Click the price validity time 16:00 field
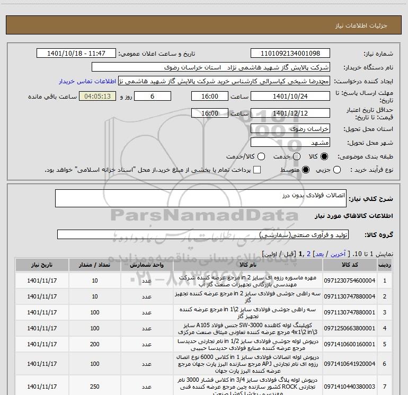 (210, 113)
